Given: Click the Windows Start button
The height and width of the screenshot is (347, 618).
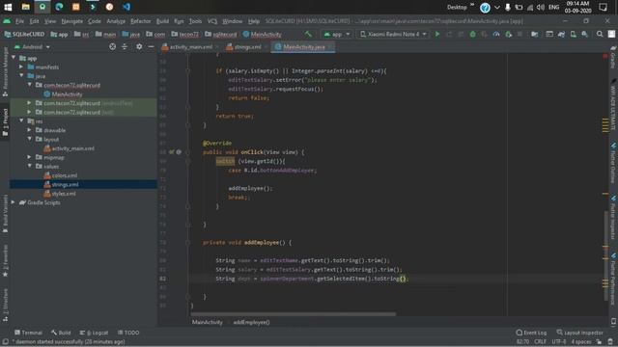Looking at the screenshot, I should [x=8, y=7].
